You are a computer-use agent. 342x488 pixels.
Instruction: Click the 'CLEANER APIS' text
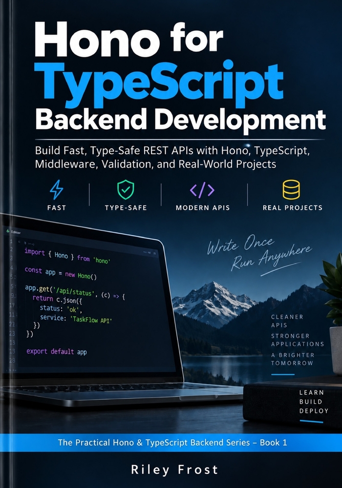click(x=287, y=321)
